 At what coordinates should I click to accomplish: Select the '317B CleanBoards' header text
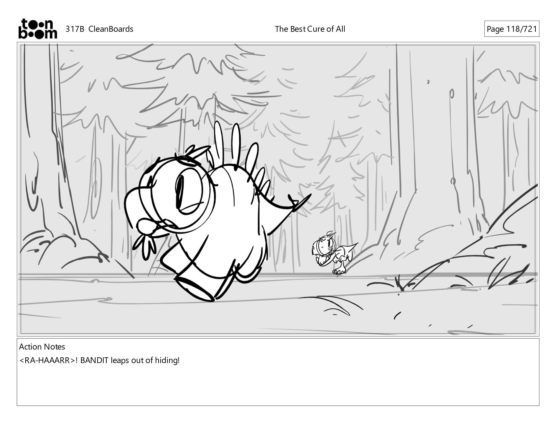pos(99,29)
